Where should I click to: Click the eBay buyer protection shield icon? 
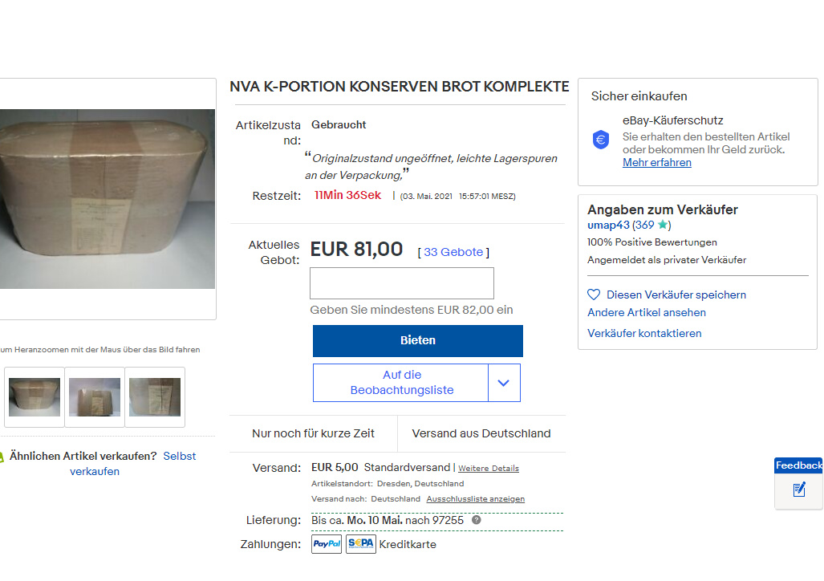[601, 140]
